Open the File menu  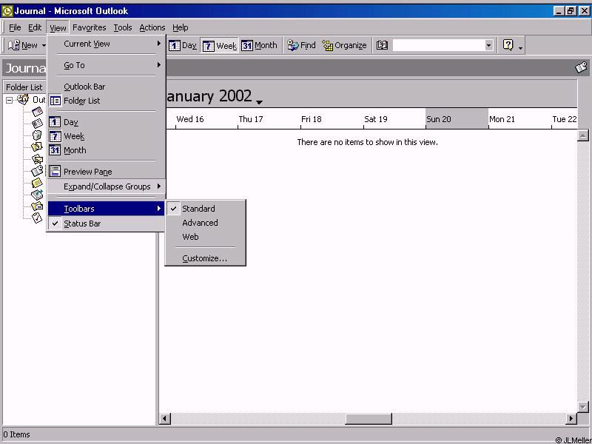[15, 27]
